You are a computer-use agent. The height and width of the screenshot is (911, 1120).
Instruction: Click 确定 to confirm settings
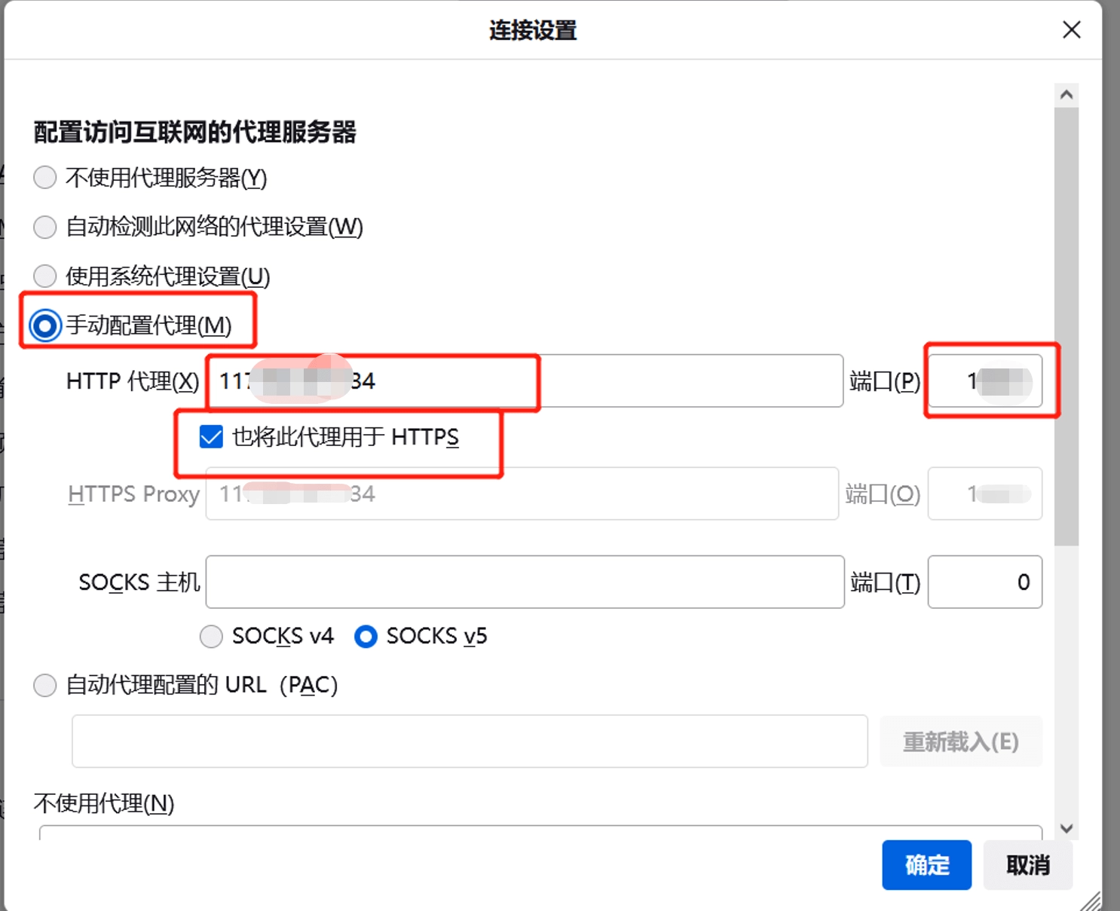(x=926, y=865)
